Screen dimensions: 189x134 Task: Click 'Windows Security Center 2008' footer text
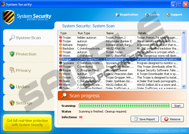pyautogui.click(x=167, y=131)
